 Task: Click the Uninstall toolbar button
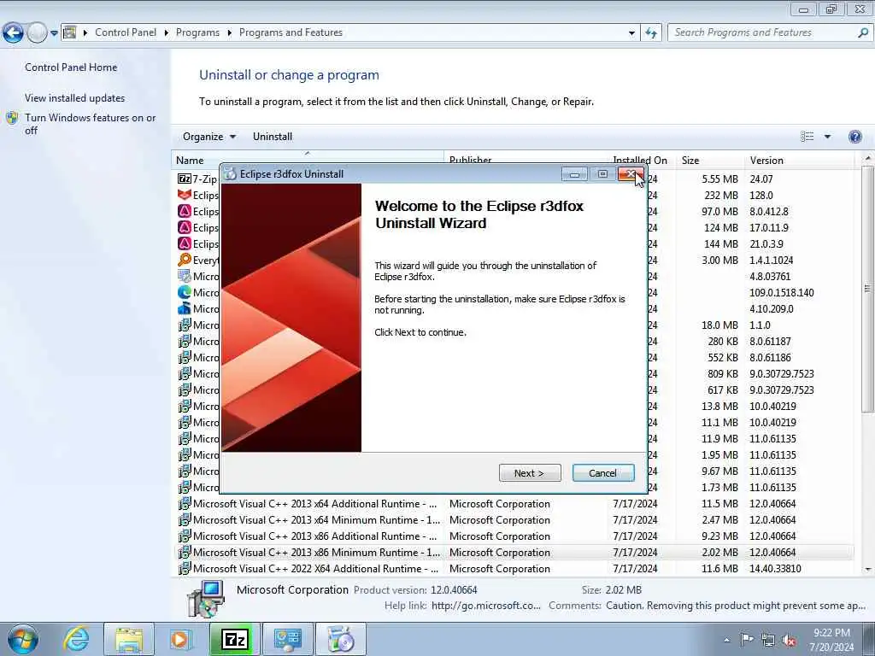click(x=273, y=137)
